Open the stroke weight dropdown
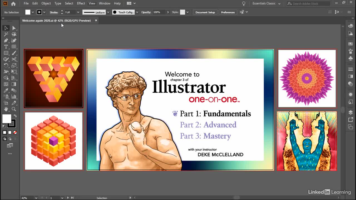356x200 pixels. 78,12
